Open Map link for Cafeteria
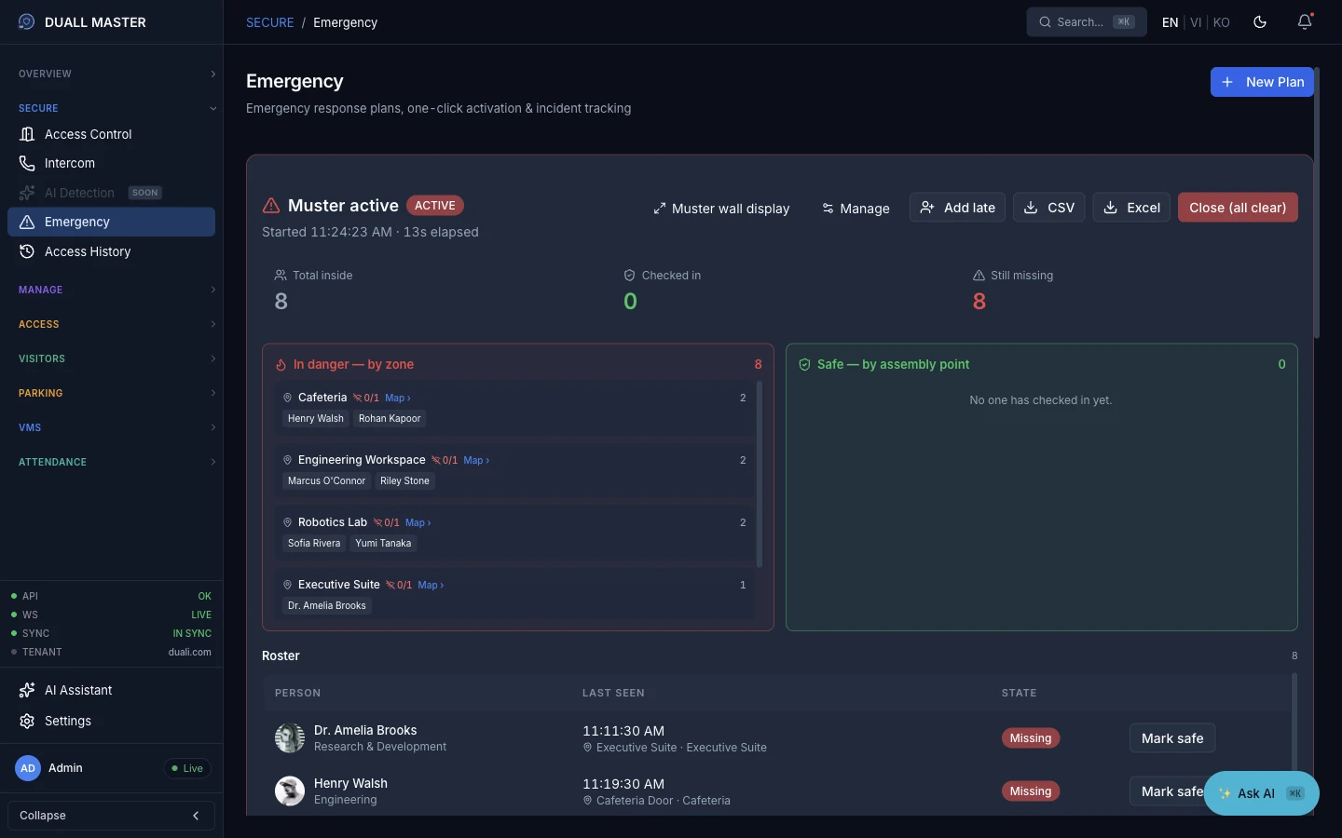 click(397, 398)
